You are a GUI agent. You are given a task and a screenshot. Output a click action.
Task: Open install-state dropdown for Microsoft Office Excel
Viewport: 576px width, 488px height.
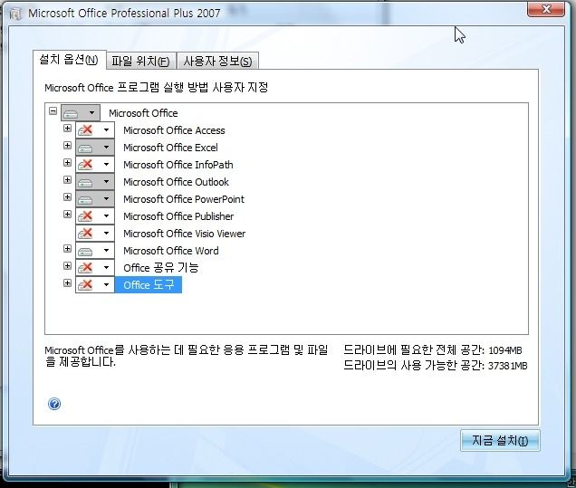click(x=95, y=148)
